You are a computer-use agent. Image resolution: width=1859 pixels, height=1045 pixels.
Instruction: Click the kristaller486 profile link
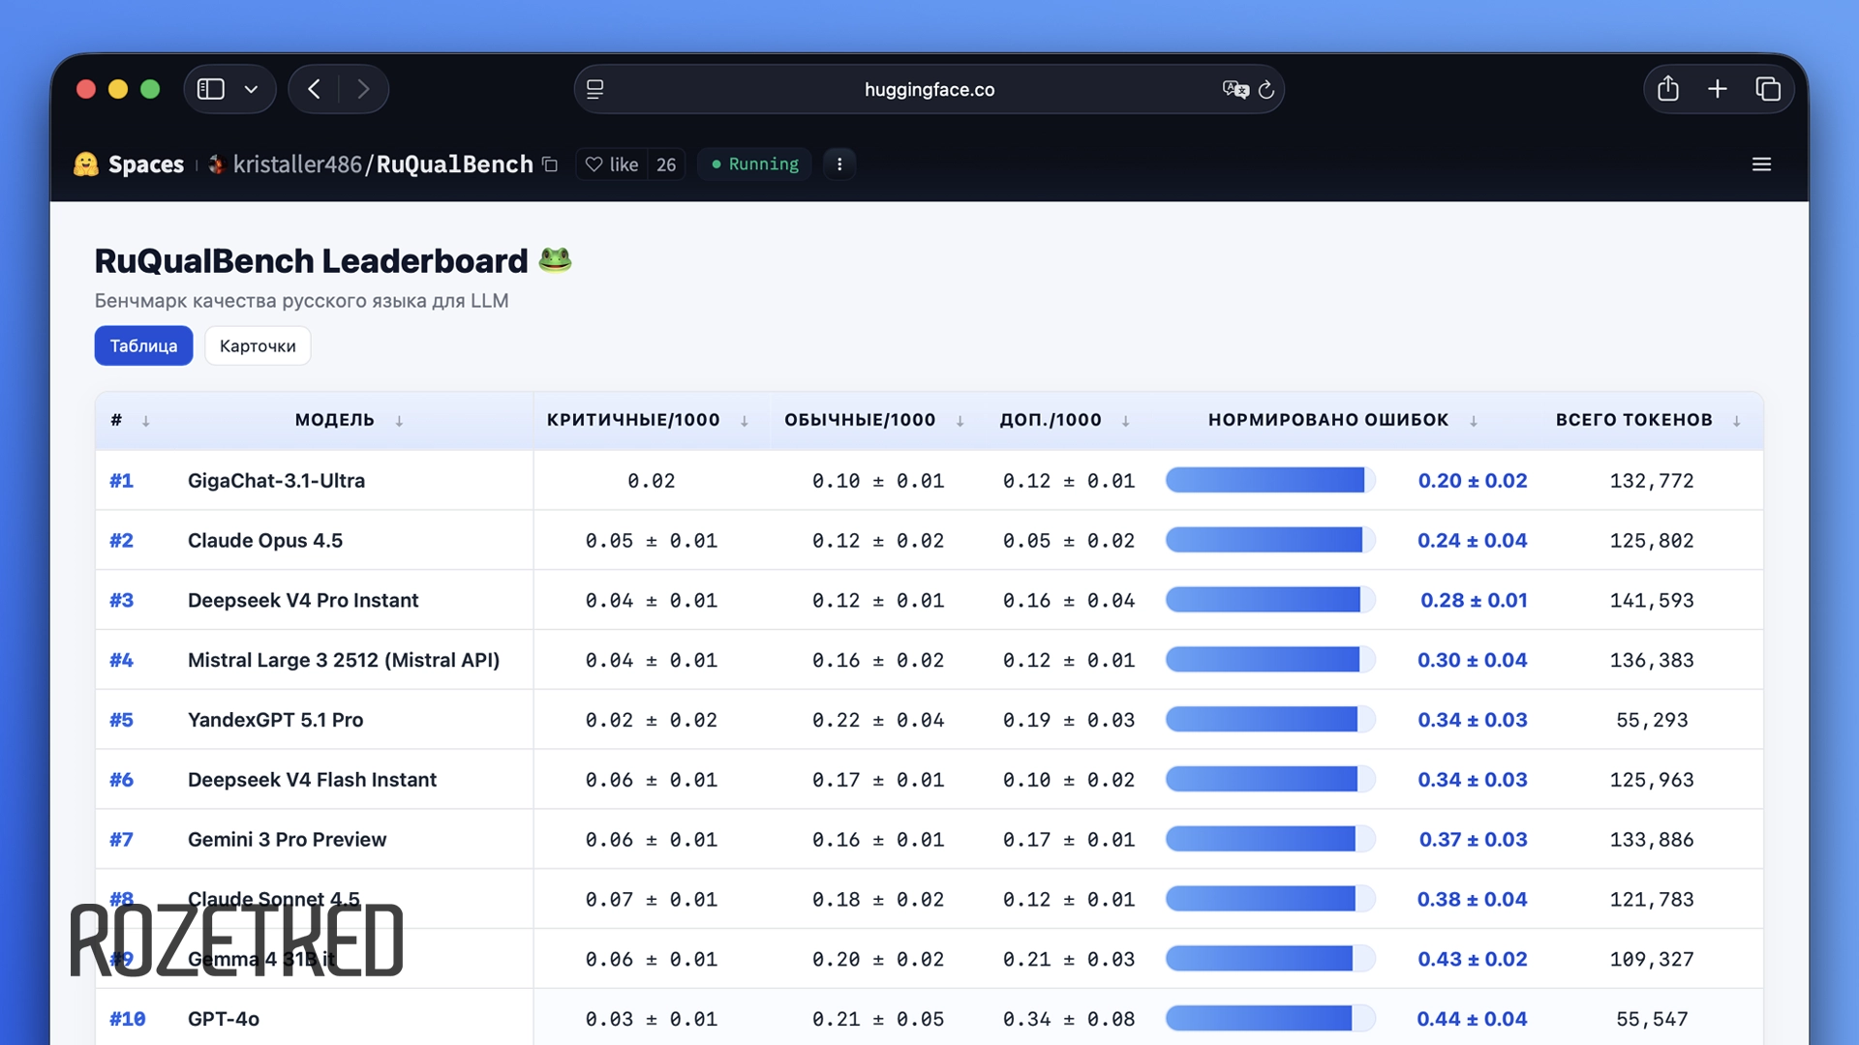[x=296, y=164]
